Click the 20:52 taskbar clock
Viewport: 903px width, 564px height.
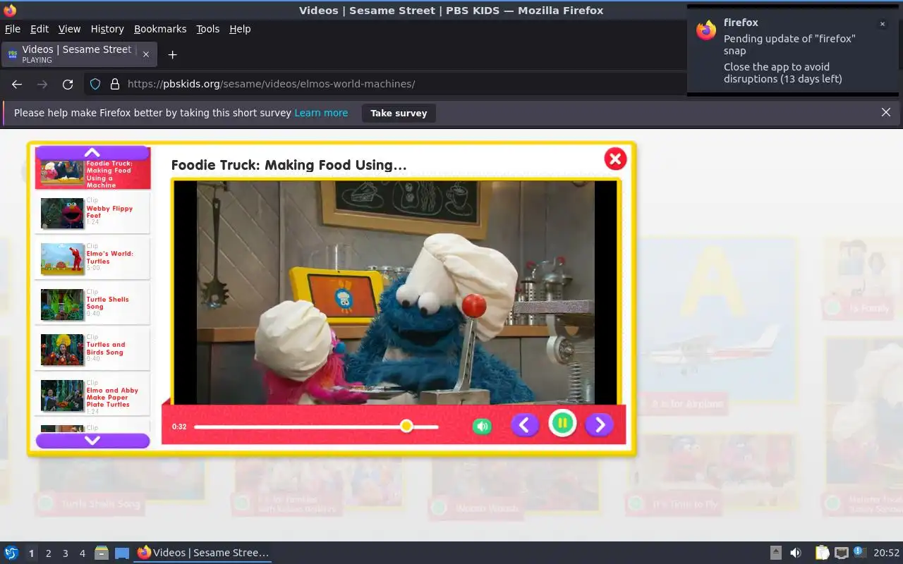[887, 553]
